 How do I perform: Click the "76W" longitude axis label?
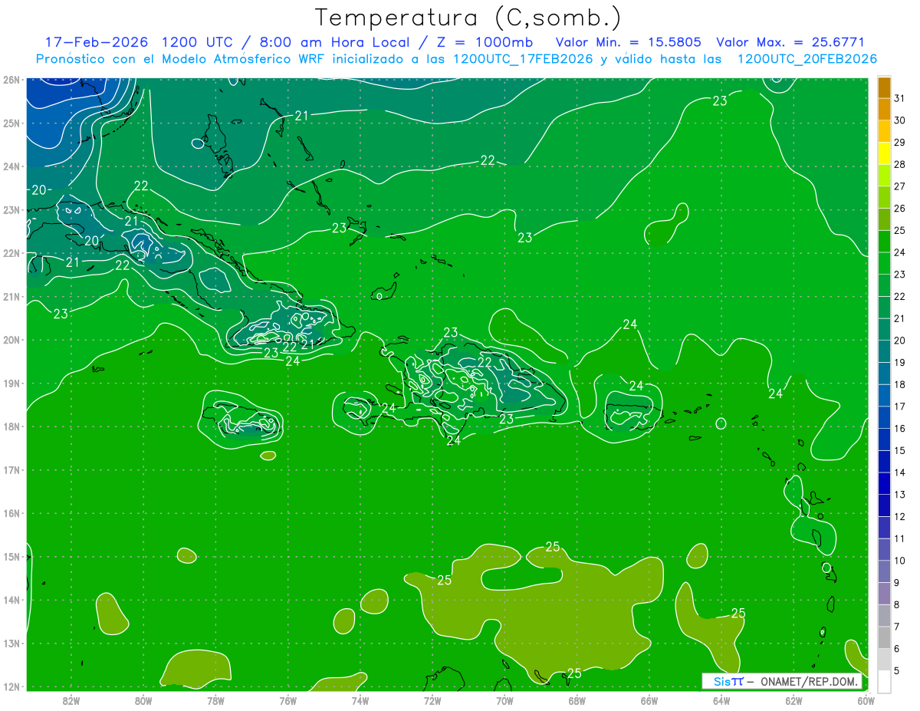coord(287,700)
